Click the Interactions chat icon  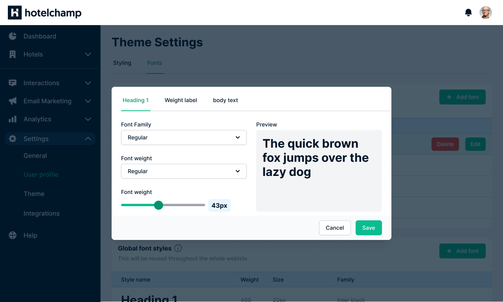[13, 83]
